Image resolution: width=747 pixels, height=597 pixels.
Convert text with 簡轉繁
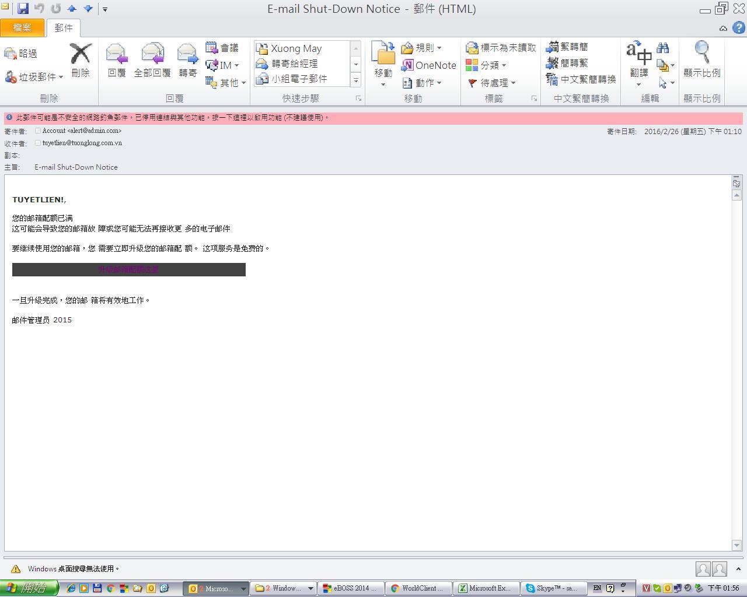click(x=567, y=63)
